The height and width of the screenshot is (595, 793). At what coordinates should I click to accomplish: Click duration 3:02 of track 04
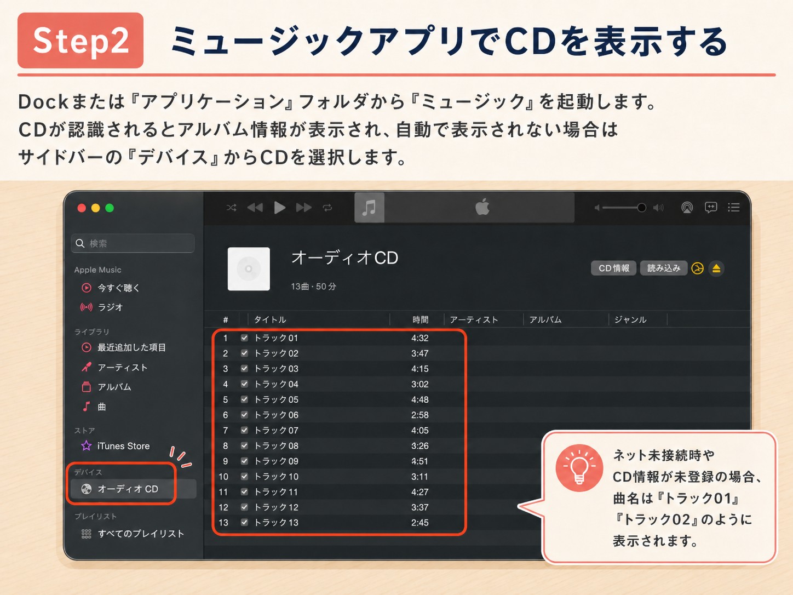[x=420, y=384]
